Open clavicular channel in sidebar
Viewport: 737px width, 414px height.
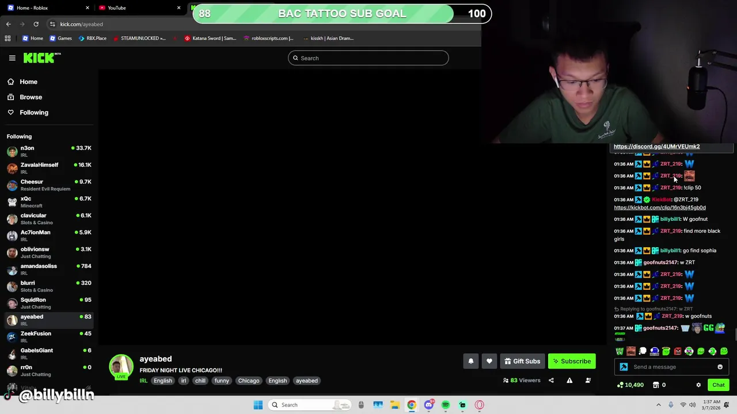click(x=49, y=218)
